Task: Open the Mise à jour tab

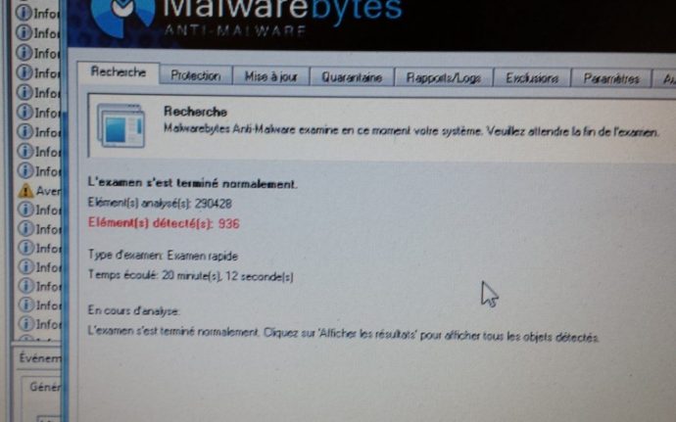Action: [270, 76]
